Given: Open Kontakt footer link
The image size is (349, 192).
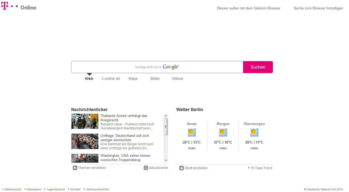Looking at the screenshot, I should pos(75,189).
